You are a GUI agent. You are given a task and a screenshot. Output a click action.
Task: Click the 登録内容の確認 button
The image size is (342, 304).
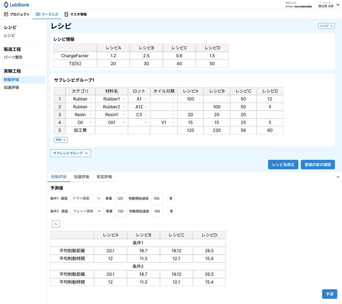(318, 165)
